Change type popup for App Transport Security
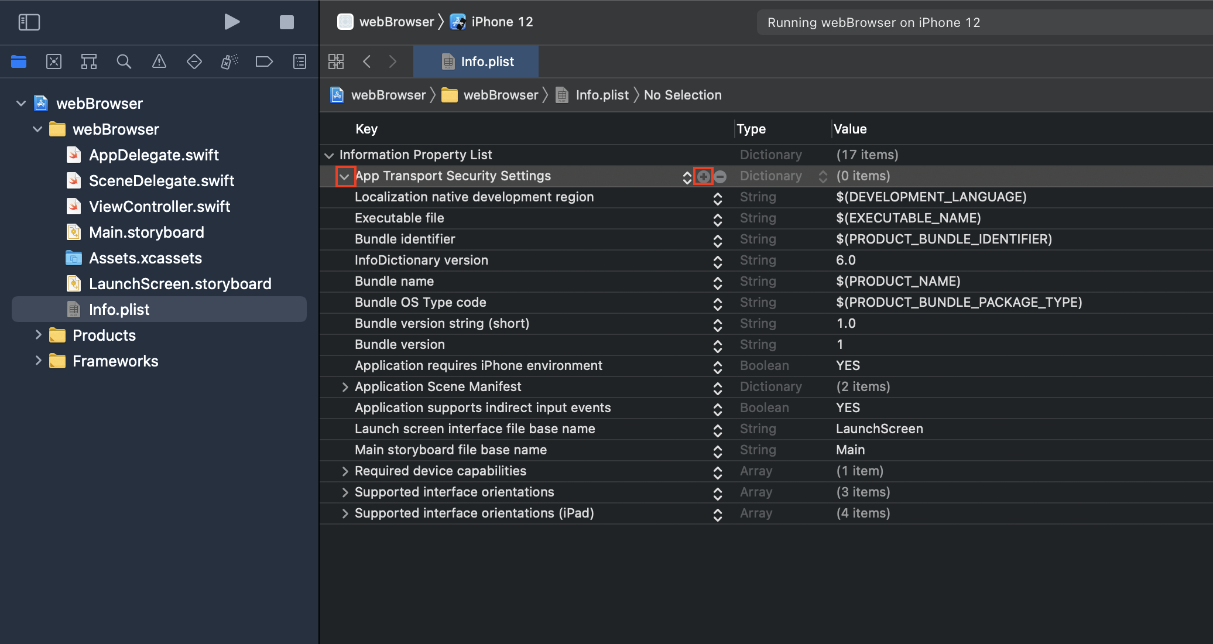Viewport: 1213px width, 644px height. pos(823,177)
